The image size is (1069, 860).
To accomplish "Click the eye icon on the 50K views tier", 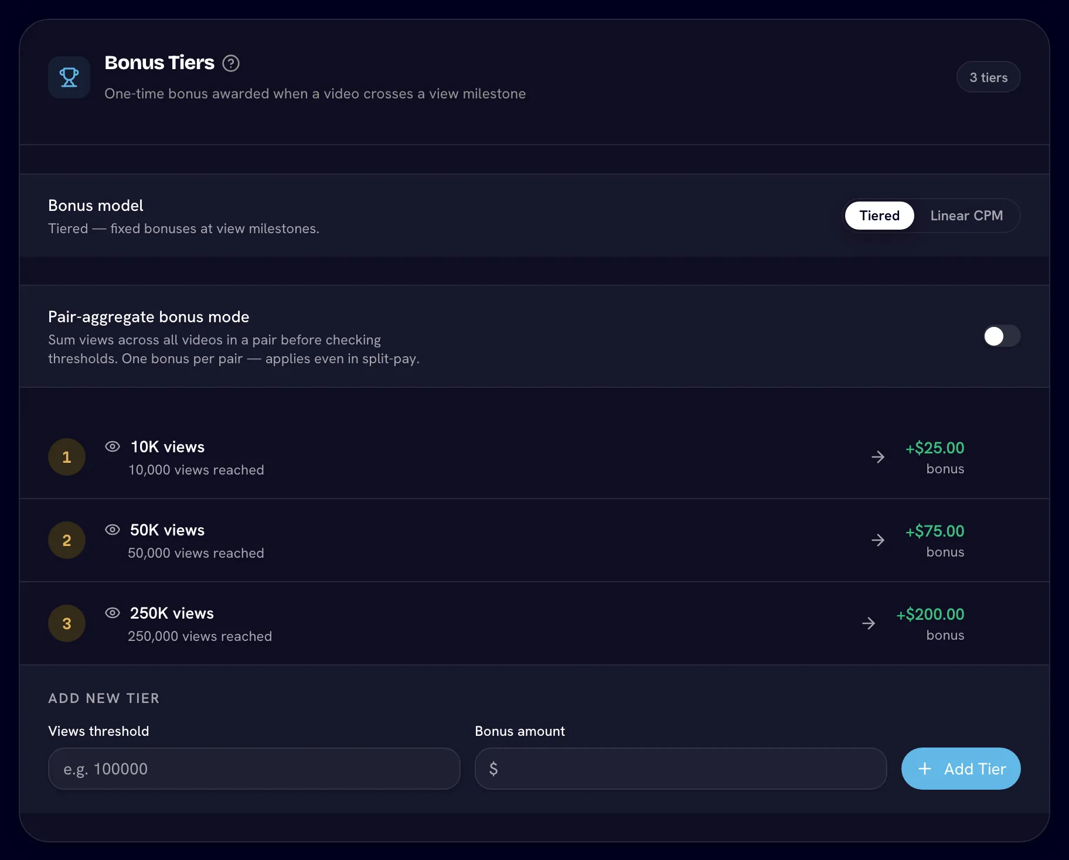I will pos(113,530).
